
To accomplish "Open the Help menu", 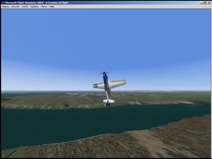I will tap(52, 6).
